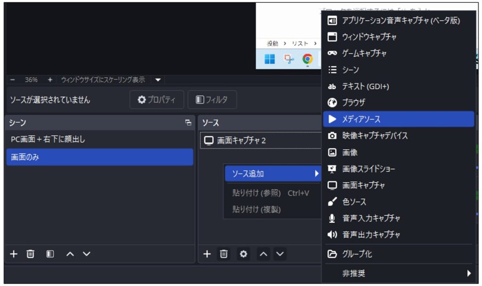
Task: Select the PC画面＋右下に顔出し scene
Action: pos(48,139)
